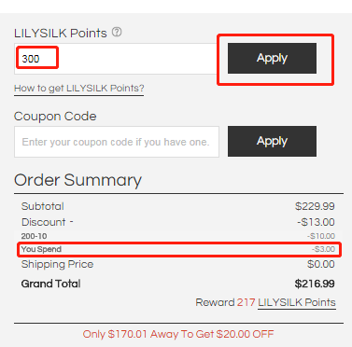Select the Subtotal amount $229.99
The height and width of the screenshot is (347, 352).
click(x=315, y=206)
